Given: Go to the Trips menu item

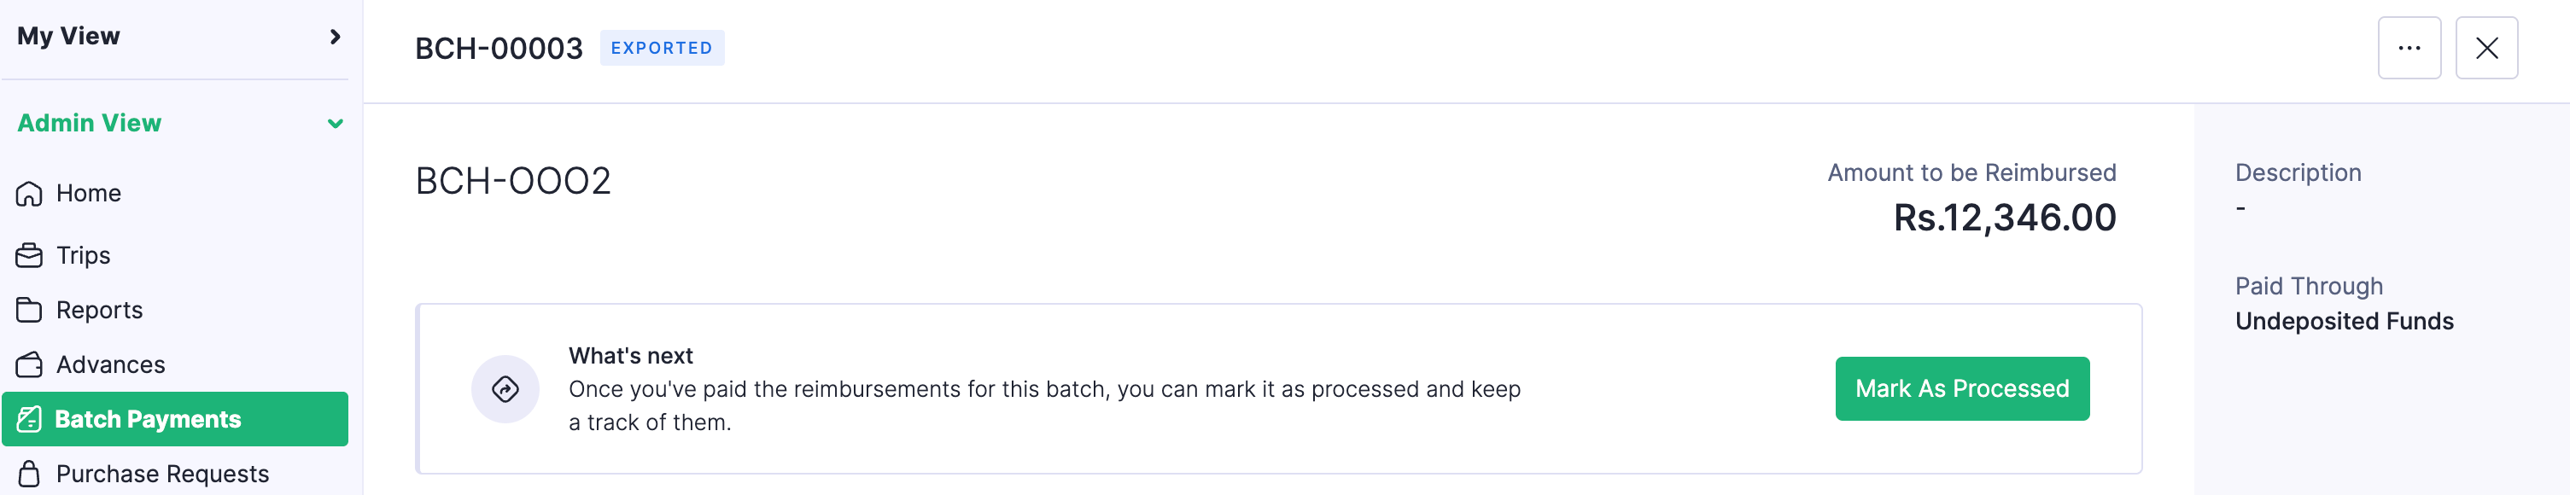Looking at the screenshot, I should tap(84, 255).
